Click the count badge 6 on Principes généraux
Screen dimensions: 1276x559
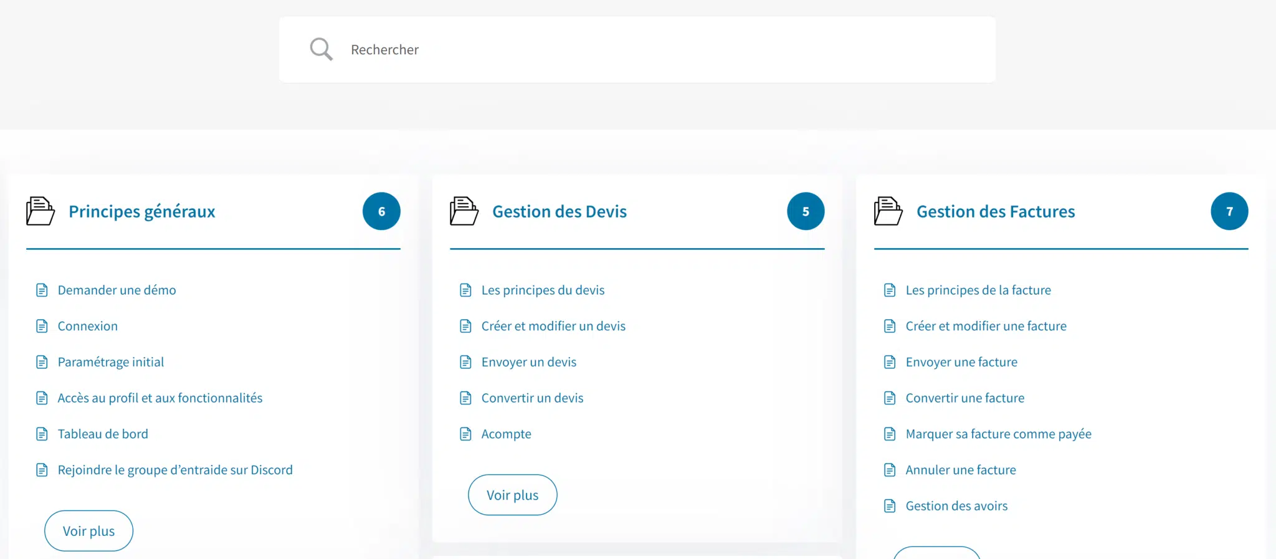(x=381, y=211)
